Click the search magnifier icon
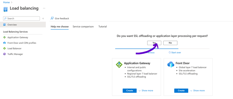 [5, 18]
